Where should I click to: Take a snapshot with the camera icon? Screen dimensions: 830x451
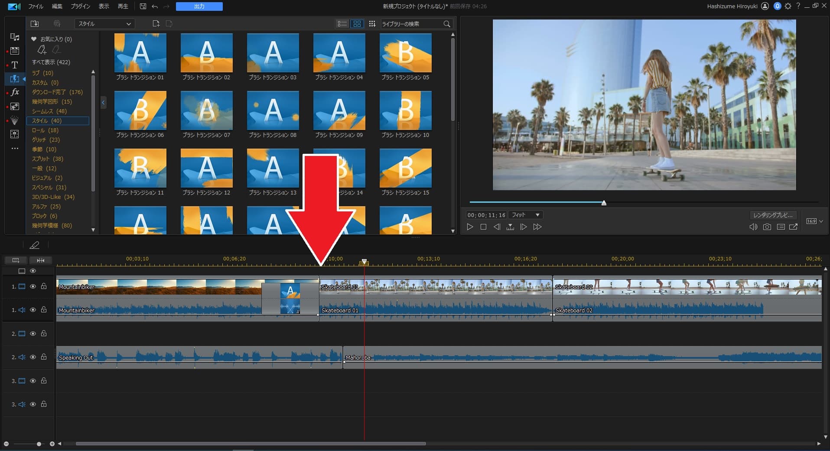coord(767,227)
